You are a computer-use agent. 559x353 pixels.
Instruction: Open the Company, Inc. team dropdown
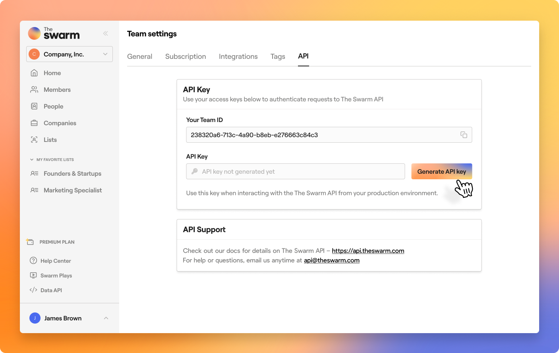(x=70, y=54)
